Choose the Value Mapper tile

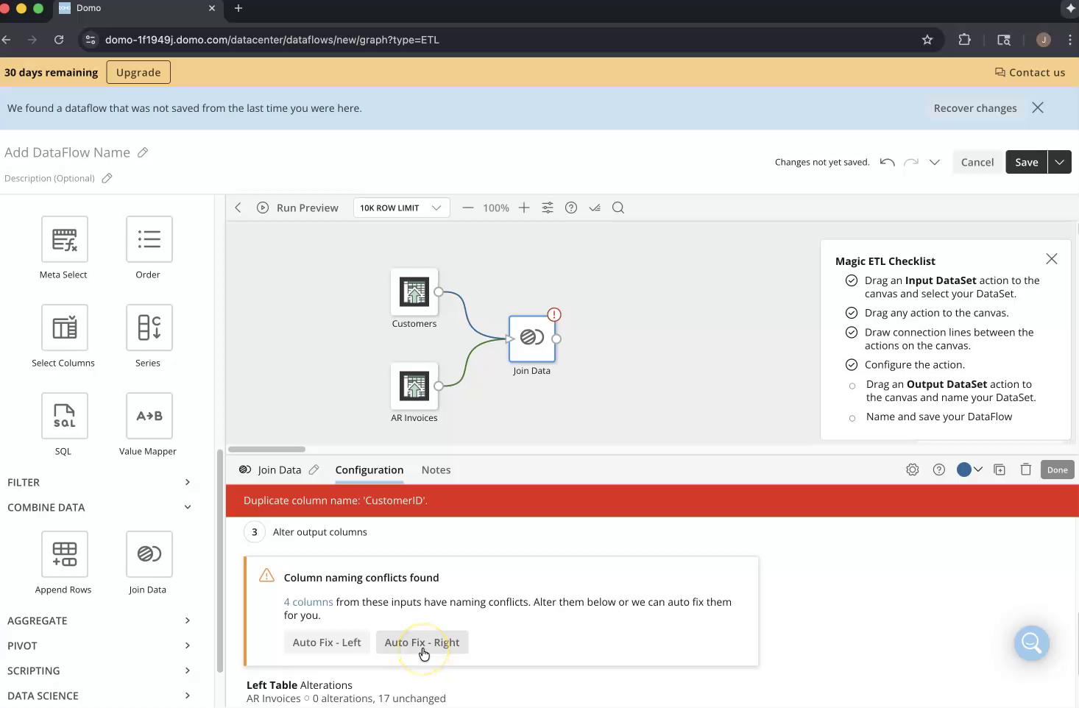[149, 416]
